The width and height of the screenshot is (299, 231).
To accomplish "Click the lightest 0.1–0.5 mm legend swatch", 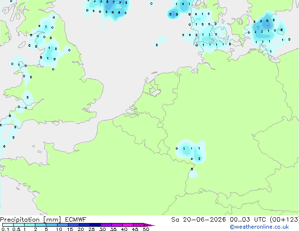I will click(8, 225).
